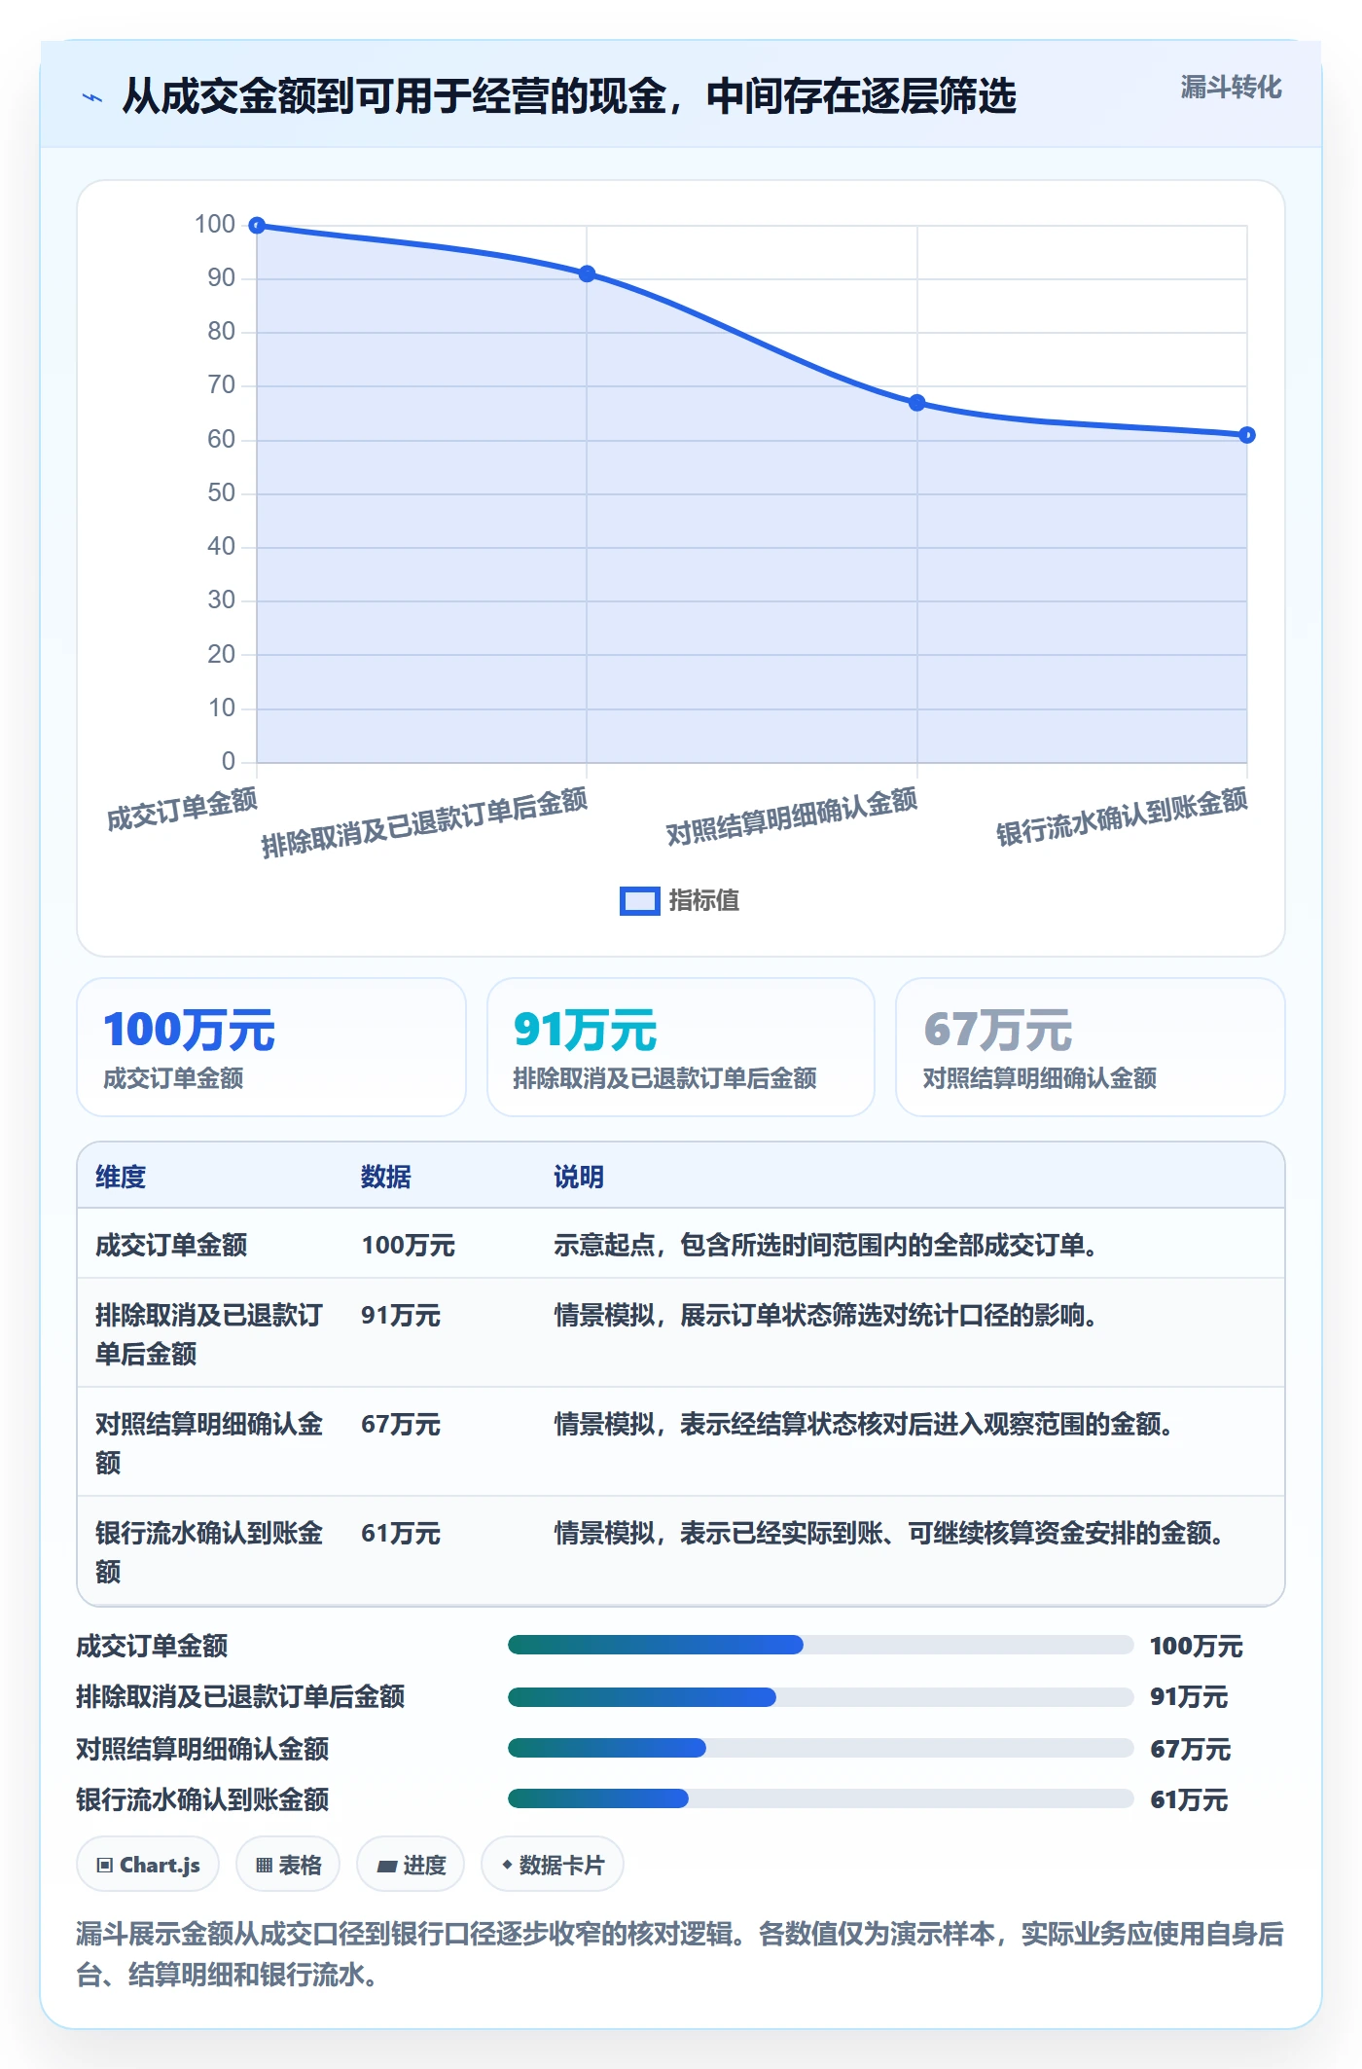The width and height of the screenshot is (1362, 2069).
Task: Click the 100万元 label beside the progress bar
Action: coord(1197,1646)
